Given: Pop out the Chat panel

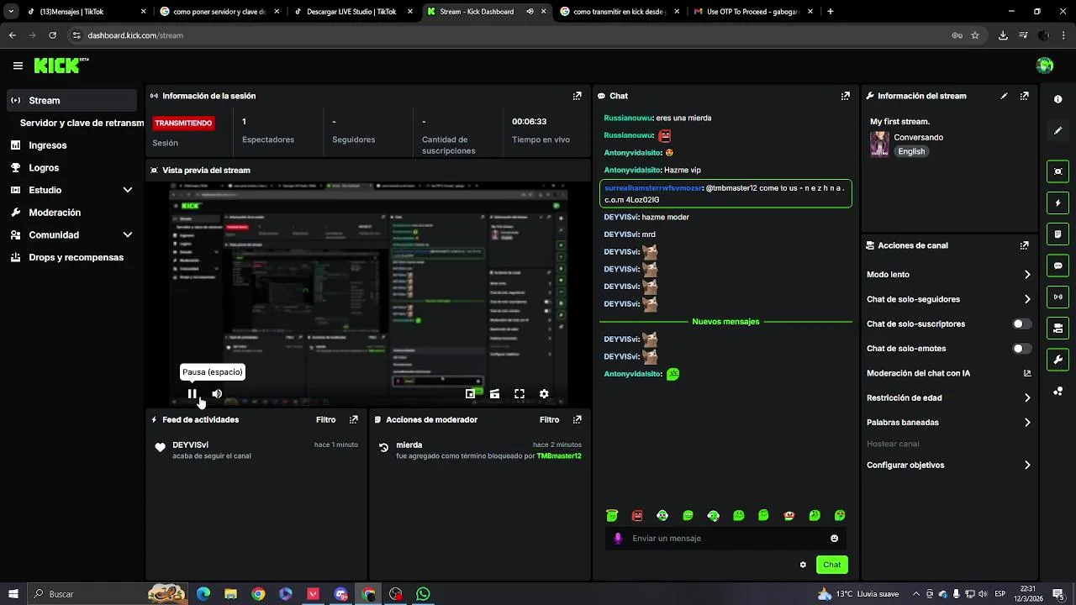Looking at the screenshot, I should click(x=845, y=96).
